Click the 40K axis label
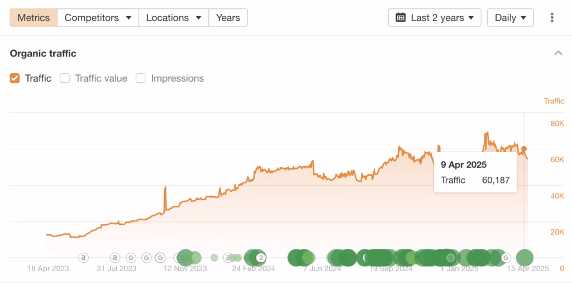Image resolution: width=572 pixels, height=283 pixels. [557, 196]
